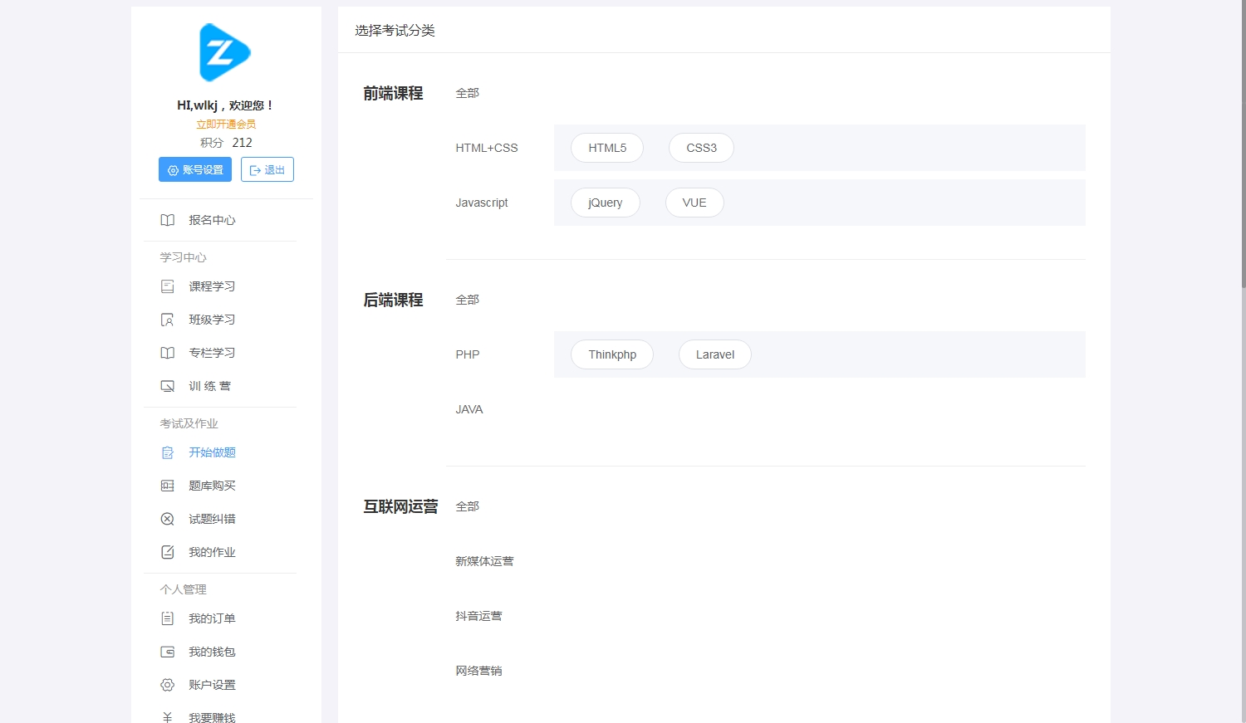
Task: Choose the jQuery category tag
Action: click(606, 203)
